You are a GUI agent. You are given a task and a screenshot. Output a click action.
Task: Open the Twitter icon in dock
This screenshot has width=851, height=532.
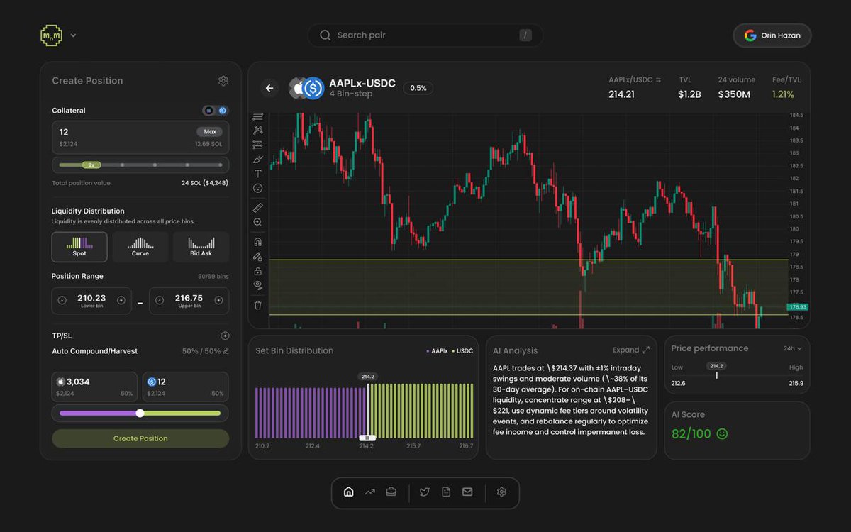click(x=425, y=492)
